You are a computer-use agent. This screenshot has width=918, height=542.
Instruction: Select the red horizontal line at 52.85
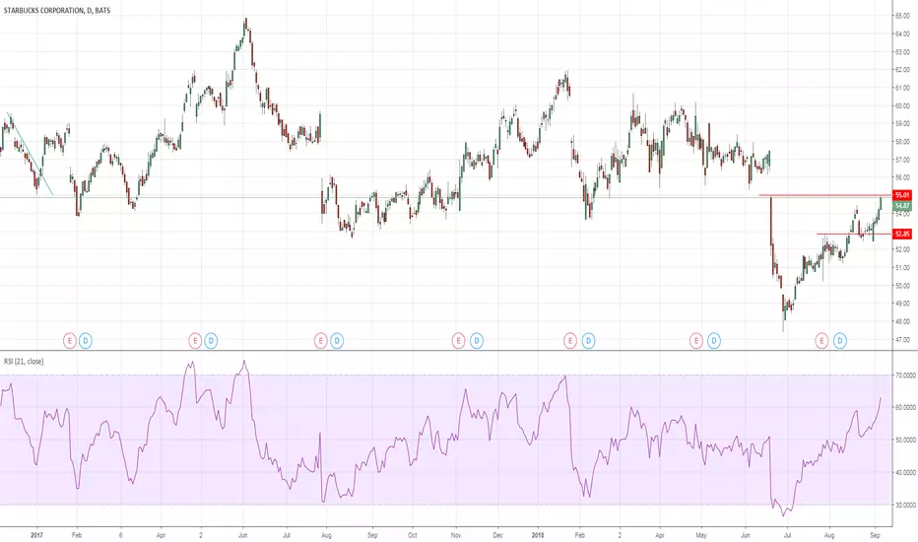point(854,234)
